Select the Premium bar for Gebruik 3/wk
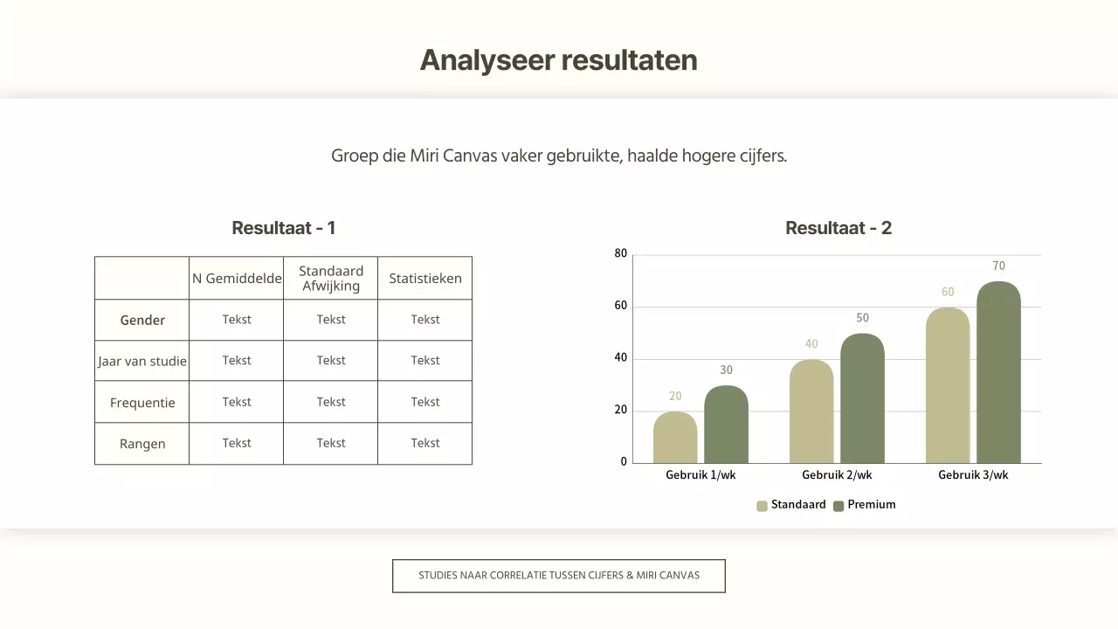Viewport: 1118px width, 629px height. coord(998,374)
